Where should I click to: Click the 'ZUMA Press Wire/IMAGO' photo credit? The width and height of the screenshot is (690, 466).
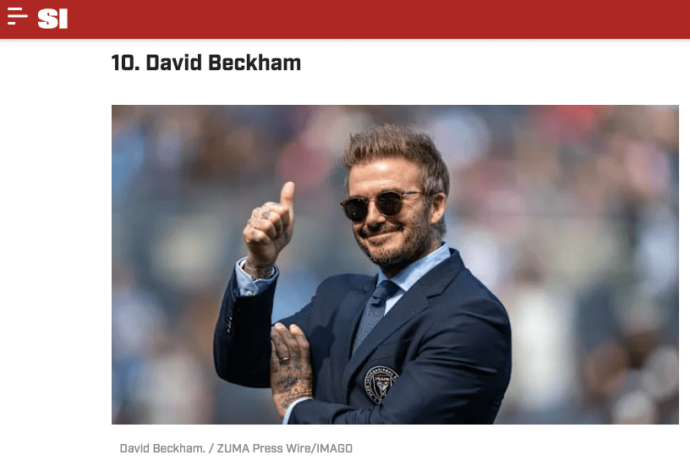(285, 448)
